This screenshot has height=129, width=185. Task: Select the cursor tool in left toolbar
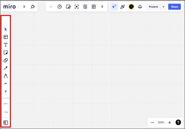coord(6,29)
